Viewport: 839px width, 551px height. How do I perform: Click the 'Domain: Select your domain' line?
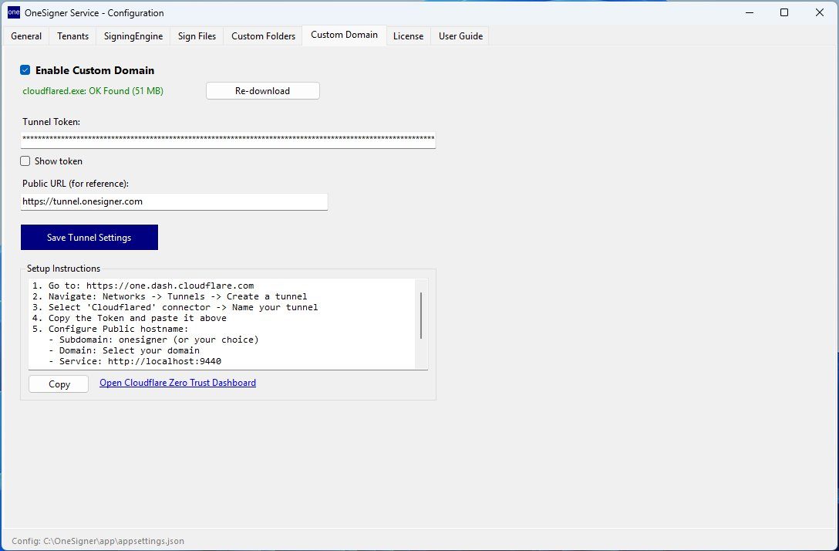click(124, 350)
